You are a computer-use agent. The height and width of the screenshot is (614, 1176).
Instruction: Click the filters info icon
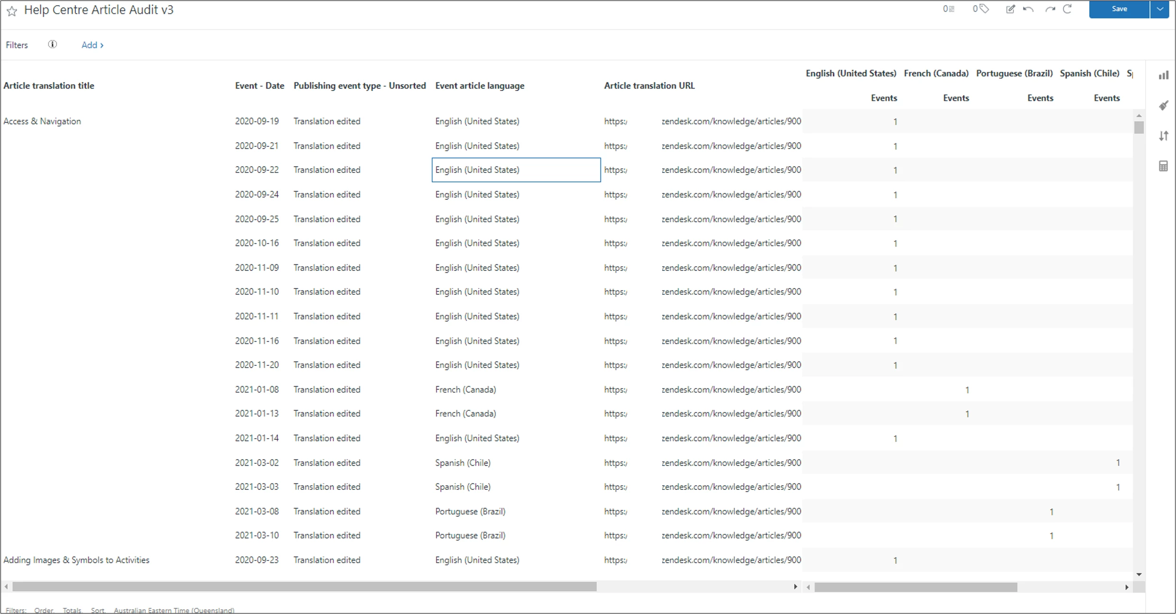53,45
